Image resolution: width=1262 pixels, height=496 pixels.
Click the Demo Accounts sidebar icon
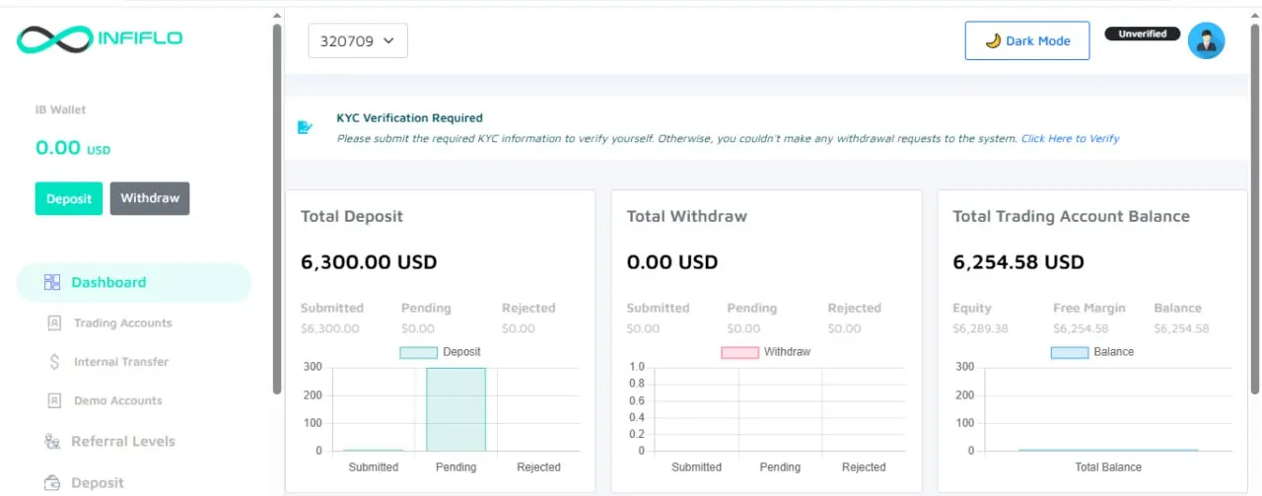[54, 401]
